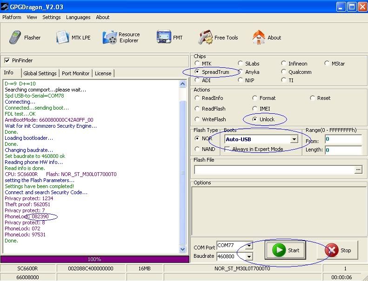Image resolution: width=368 pixels, height=281 pixels.
Task: Click the 002088C400000000 status cell
Action: [x=91, y=268]
